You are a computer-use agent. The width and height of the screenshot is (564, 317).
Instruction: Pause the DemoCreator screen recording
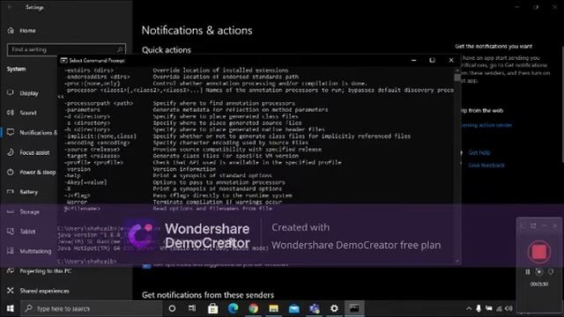[x=528, y=272]
